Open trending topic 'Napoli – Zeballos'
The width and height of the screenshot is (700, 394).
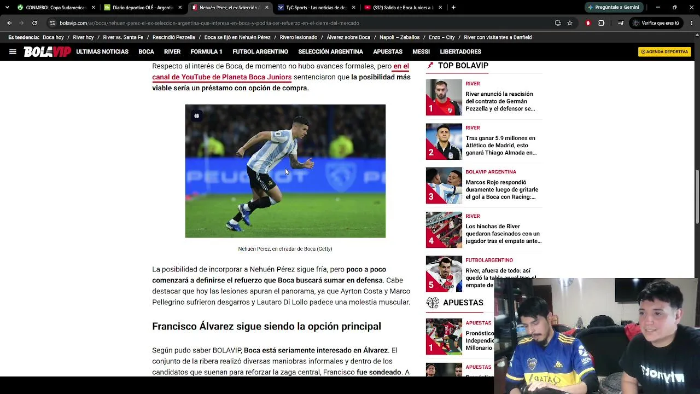tap(400, 37)
